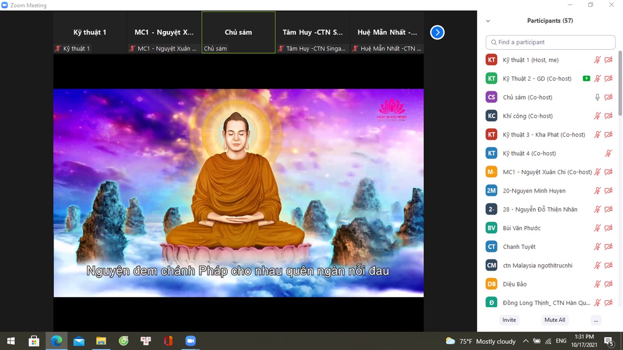Click the Mute All button
The image size is (623, 350).
coord(555,320)
